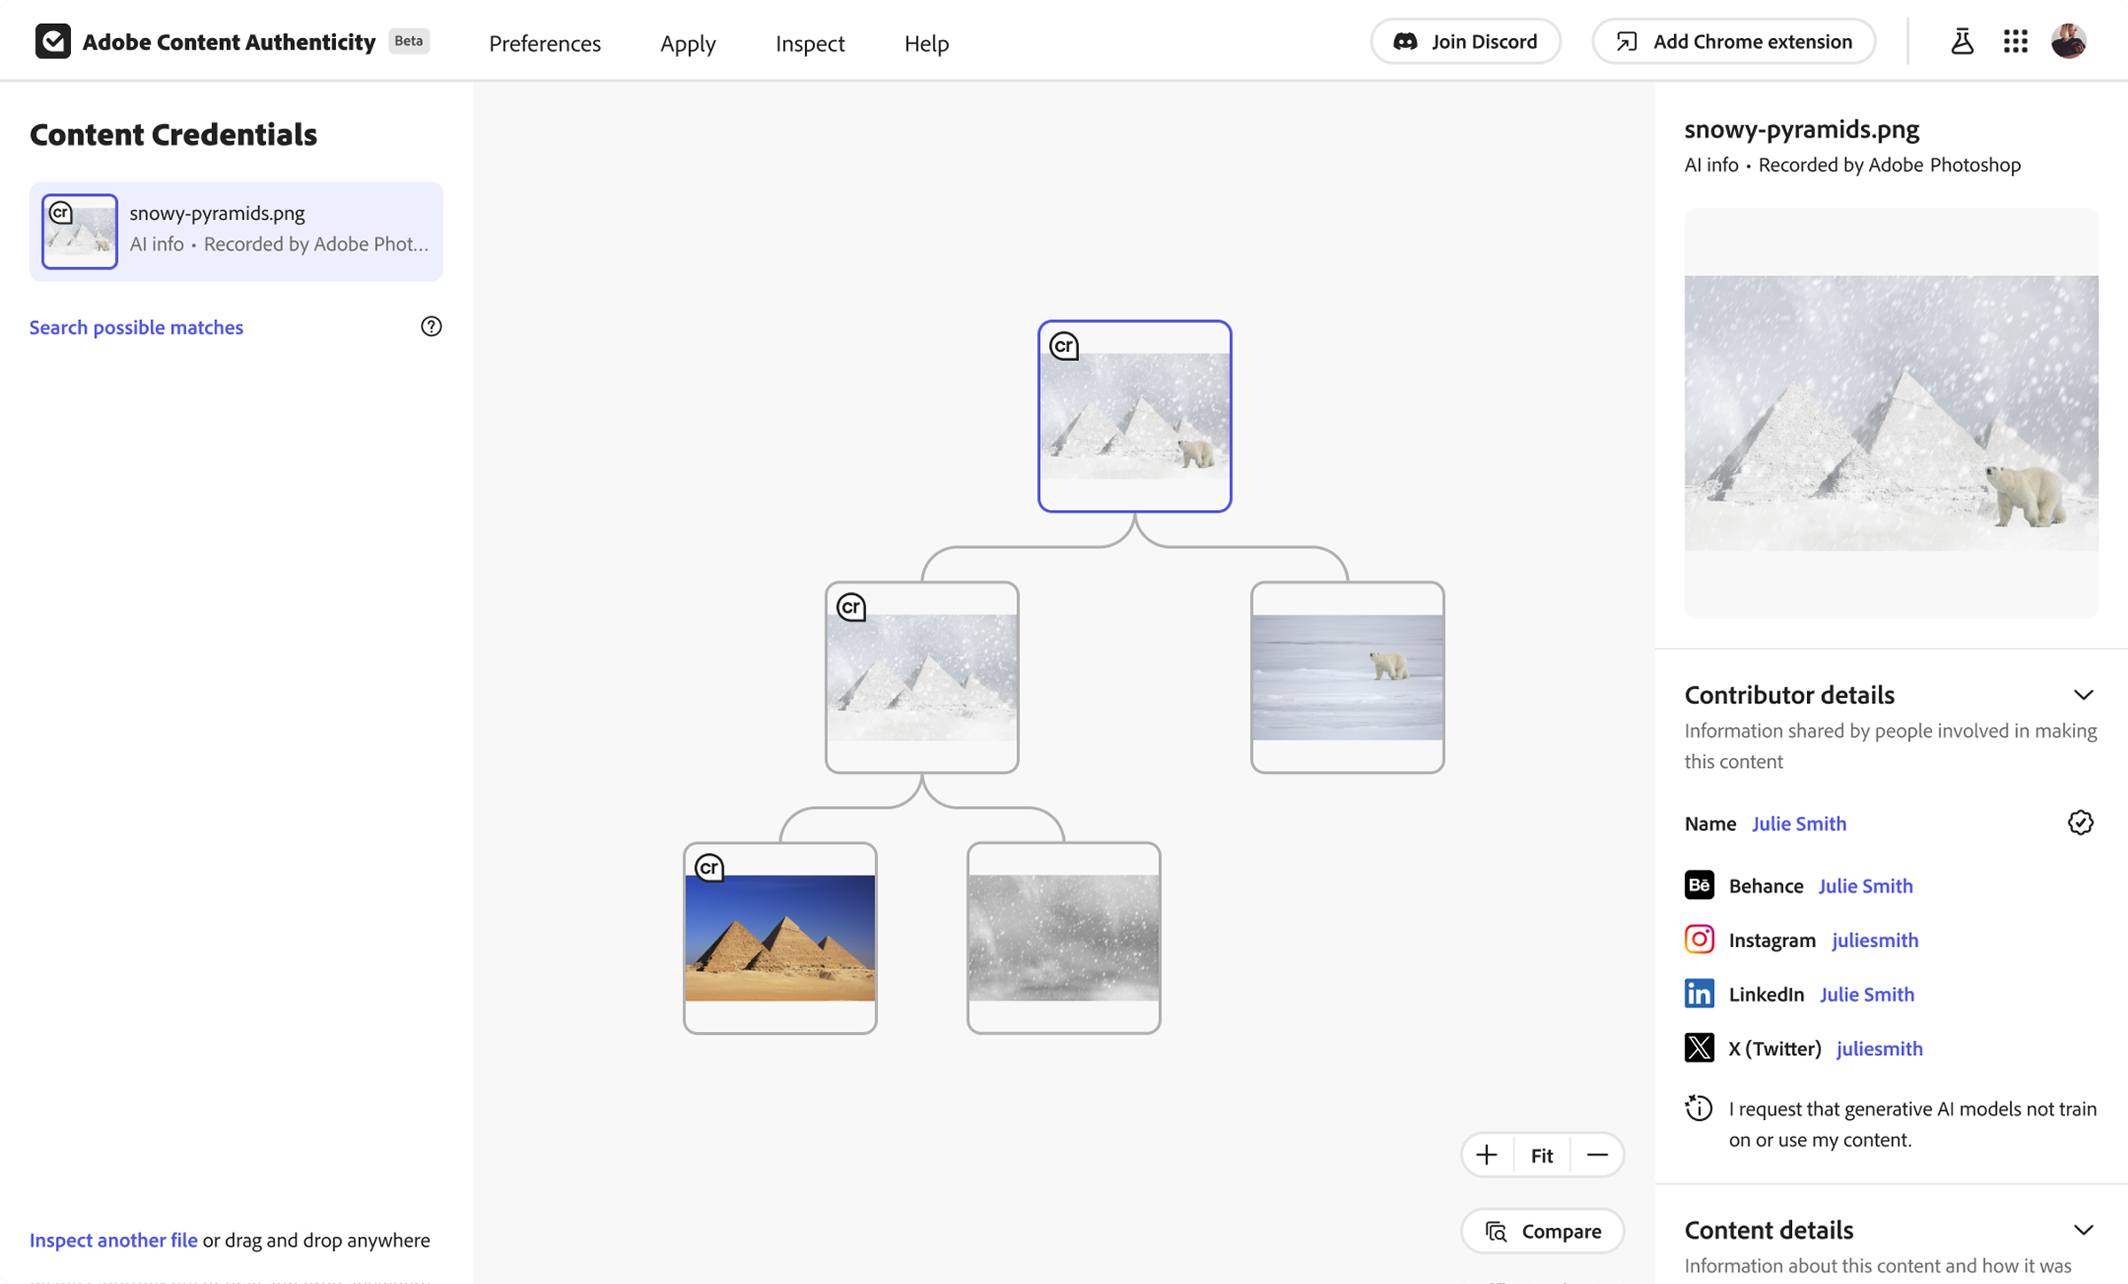Open the beaker labs icon
Screen dimensions: 2128x1284
[x=1961, y=42]
